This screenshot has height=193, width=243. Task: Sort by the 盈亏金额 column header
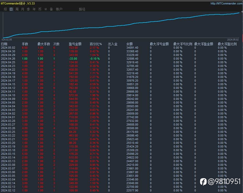point(75,44)
